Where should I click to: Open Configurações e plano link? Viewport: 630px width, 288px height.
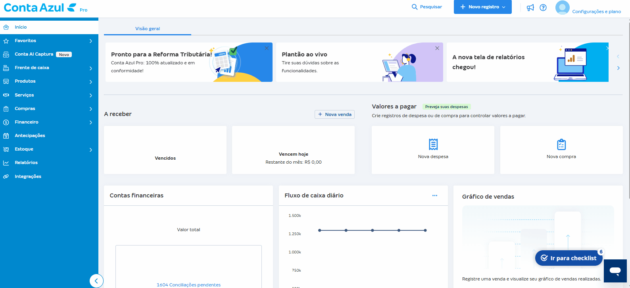[x=597, y=12]
